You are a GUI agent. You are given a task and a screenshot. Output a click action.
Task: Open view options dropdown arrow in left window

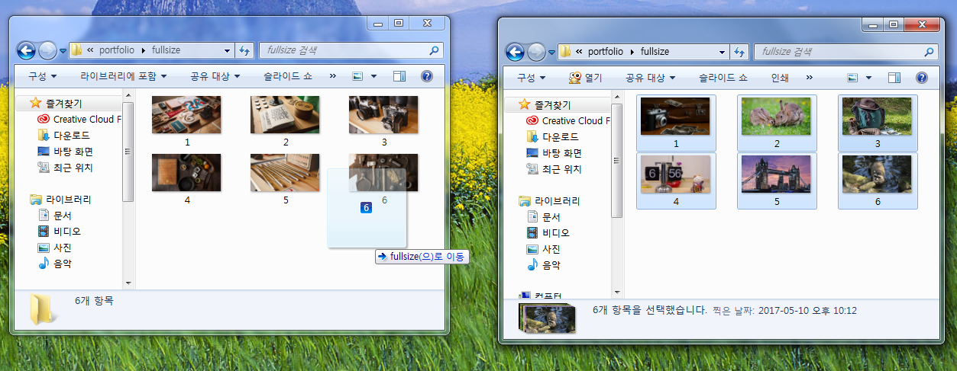click(x=373, y=76)
